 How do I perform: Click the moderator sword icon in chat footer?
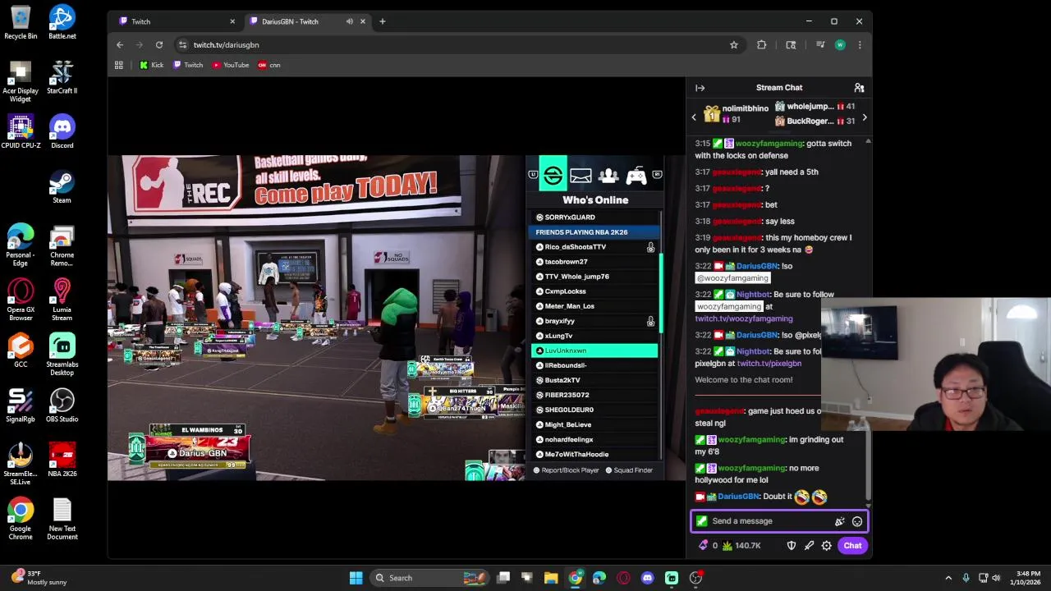click(809, 545)
